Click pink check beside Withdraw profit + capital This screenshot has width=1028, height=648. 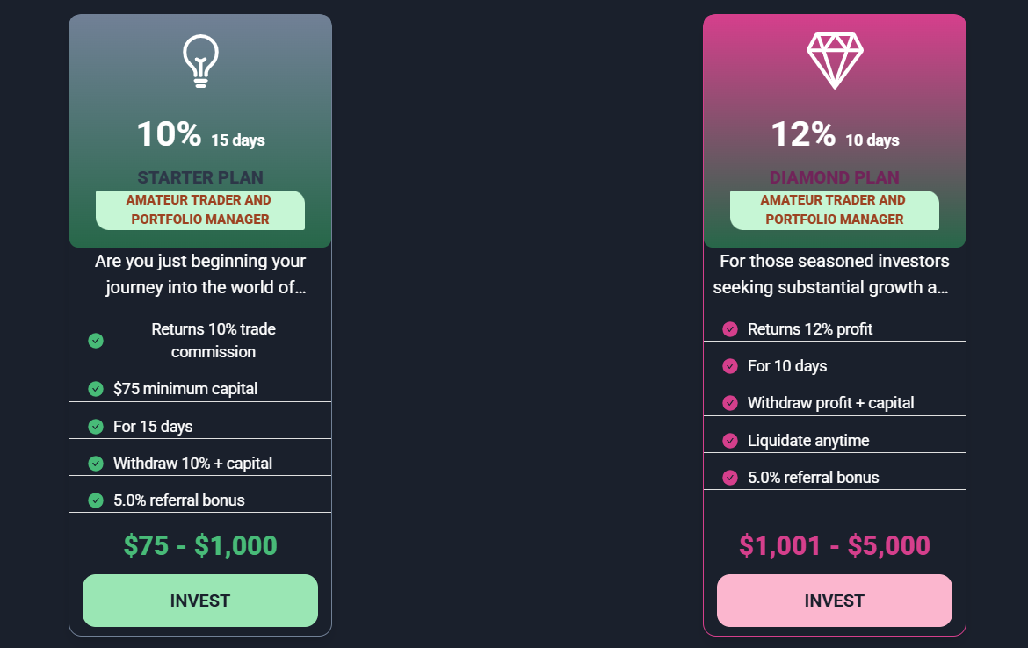tap(729, 403)
